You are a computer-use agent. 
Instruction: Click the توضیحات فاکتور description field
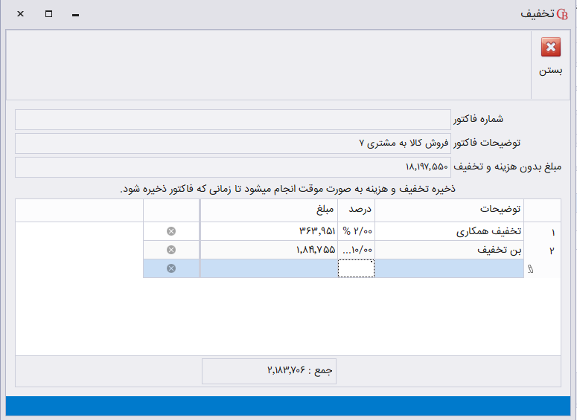coord(233,143)
